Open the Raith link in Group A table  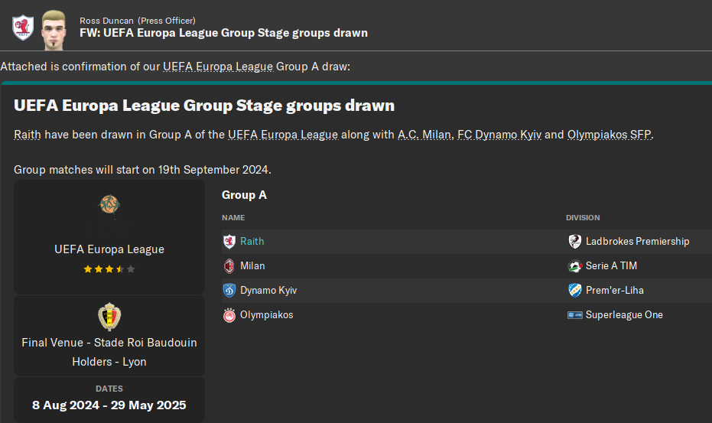252,242
